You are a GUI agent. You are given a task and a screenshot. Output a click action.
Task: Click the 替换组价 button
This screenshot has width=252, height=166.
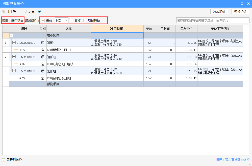click(240, 11)
